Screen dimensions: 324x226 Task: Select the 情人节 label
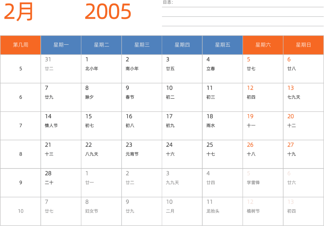(51, 126)
